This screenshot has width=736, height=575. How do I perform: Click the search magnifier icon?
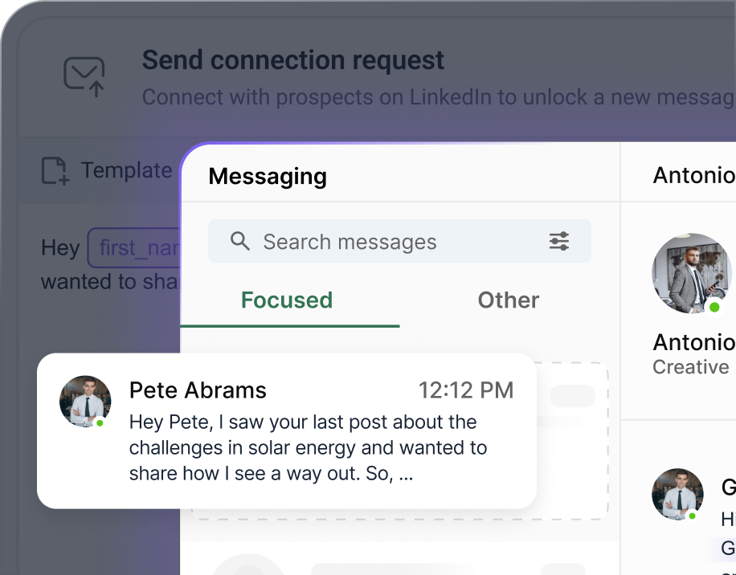(x=240, y=241)
